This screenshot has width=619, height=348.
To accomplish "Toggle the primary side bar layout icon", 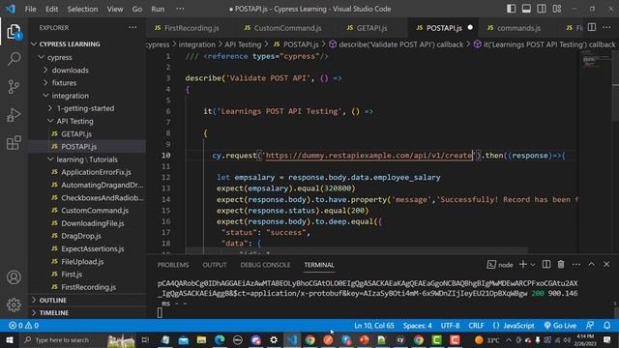I will [x=511, y=9].
